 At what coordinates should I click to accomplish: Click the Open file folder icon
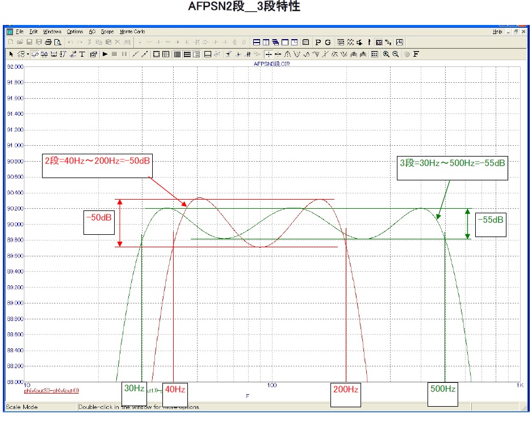click(20, 43)
